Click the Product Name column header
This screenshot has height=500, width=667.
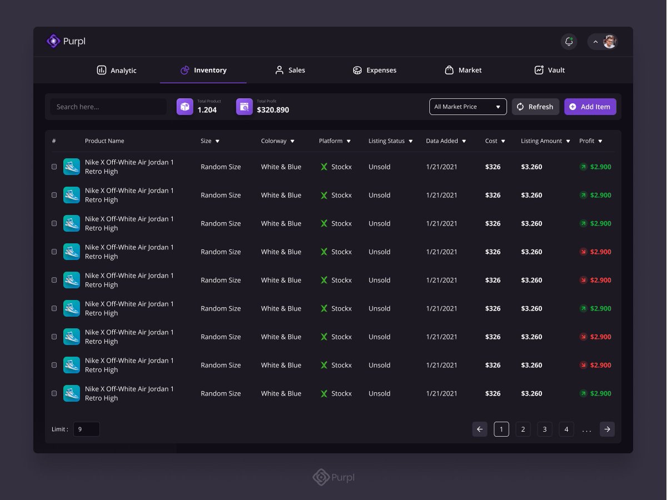[104, 141]
